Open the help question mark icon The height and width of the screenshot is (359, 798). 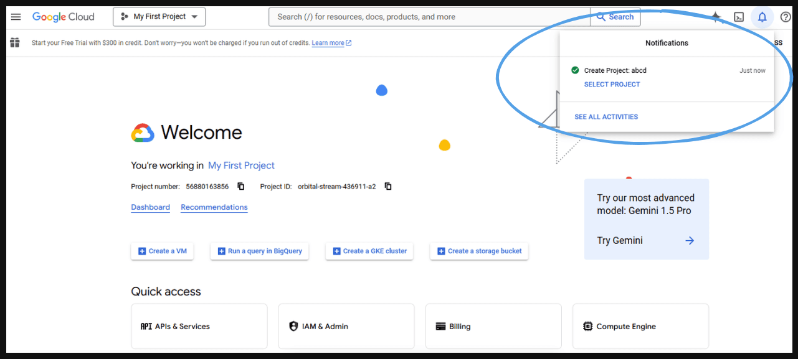coord(786,17)
